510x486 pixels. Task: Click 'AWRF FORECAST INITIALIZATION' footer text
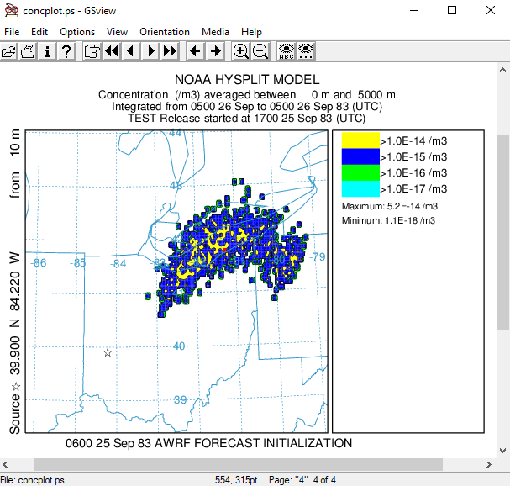pos(253,443)
